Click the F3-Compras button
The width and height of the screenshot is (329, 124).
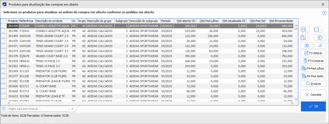click(313, 61)
